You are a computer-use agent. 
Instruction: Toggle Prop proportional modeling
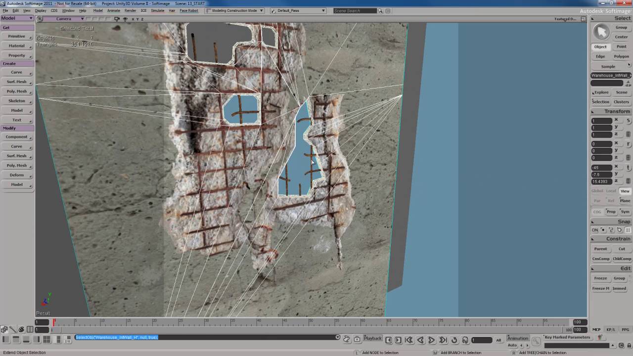[611, 212]
